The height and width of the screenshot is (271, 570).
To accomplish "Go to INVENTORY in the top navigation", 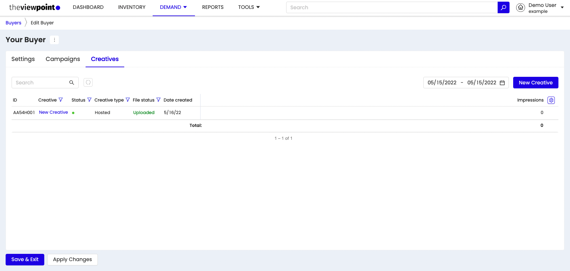I will pyautogui.click(x=132, y=7).
